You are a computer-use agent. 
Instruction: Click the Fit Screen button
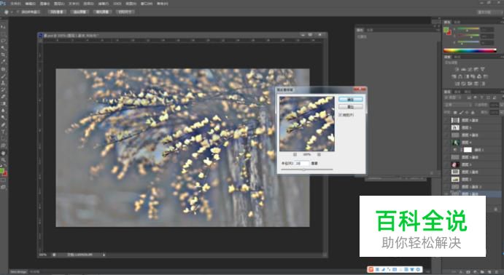80,12
